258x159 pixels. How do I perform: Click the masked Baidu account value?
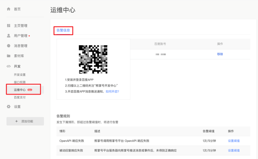[161, 54]
